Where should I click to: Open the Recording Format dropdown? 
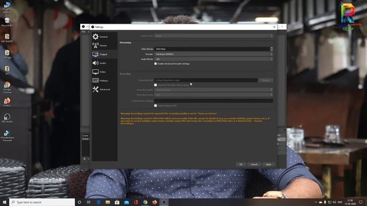(214, 95)
